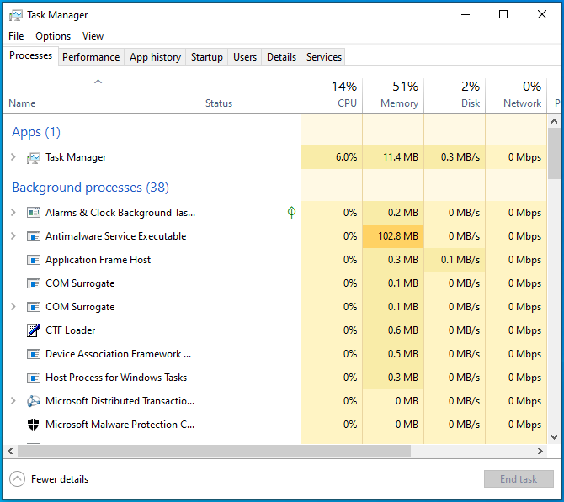Click the Task Manager app row icon

pyautogui.click(x=34, y=158)
